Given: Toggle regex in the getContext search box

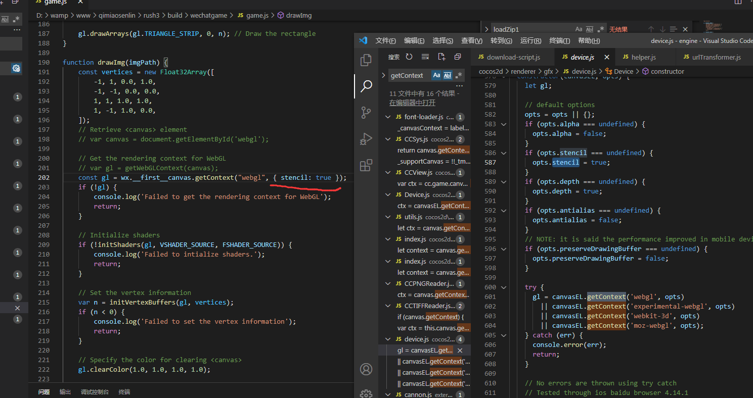Looking at the screenshot, I should pyautogui.click(x=459, y=75).
